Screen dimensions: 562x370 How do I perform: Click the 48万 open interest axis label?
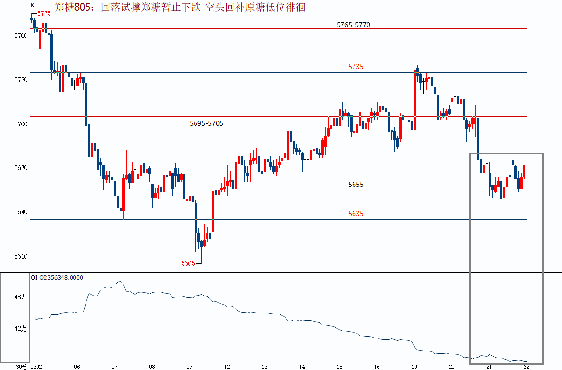click(x=21, y=297)
